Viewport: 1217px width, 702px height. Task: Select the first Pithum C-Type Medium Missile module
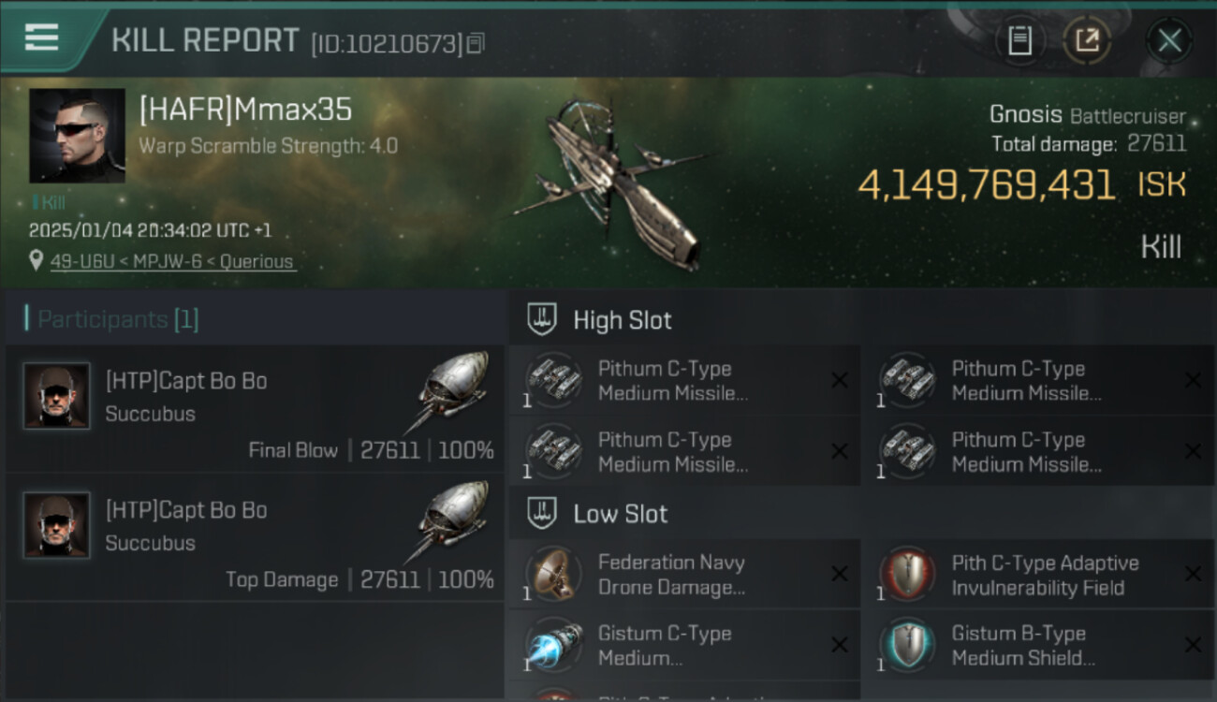tap(684, 381)
